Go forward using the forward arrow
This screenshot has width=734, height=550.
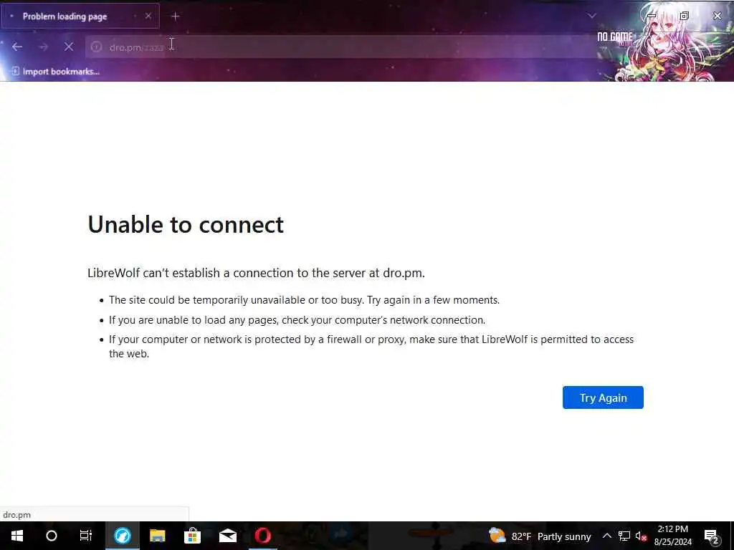[43, 47]
